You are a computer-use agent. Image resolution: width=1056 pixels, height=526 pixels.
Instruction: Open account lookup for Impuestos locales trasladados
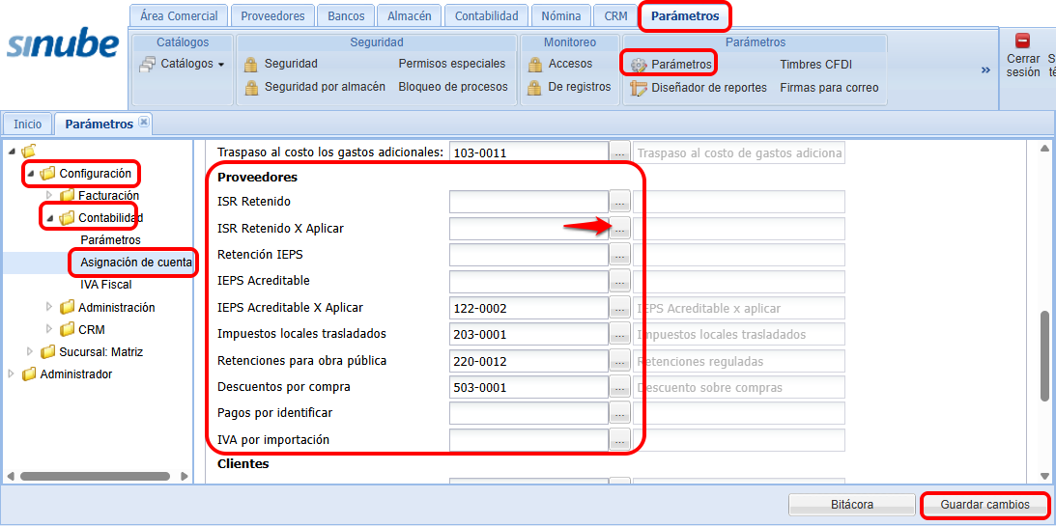point(619,334)
